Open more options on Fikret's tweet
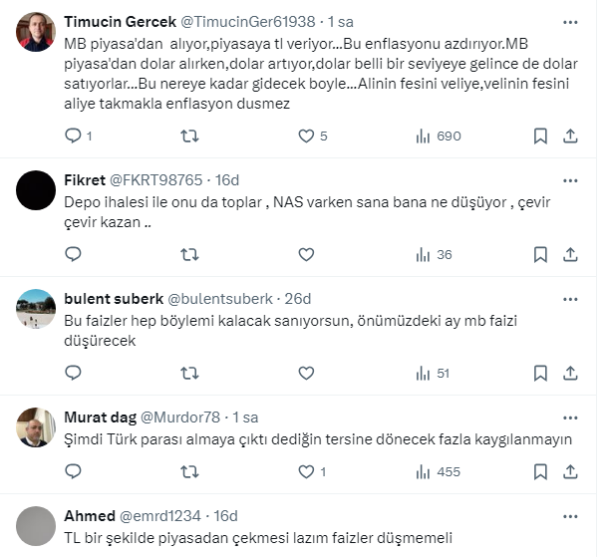 point(570,180)
